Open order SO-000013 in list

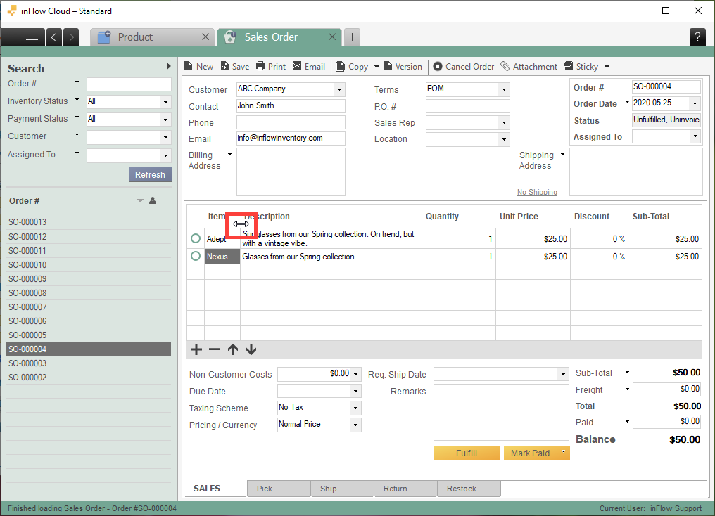(89, 221)
